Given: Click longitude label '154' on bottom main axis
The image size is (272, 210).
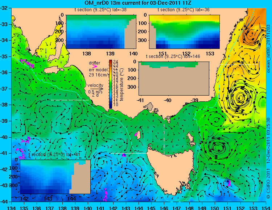Looking at the screenshot, I should click(266, 208).
